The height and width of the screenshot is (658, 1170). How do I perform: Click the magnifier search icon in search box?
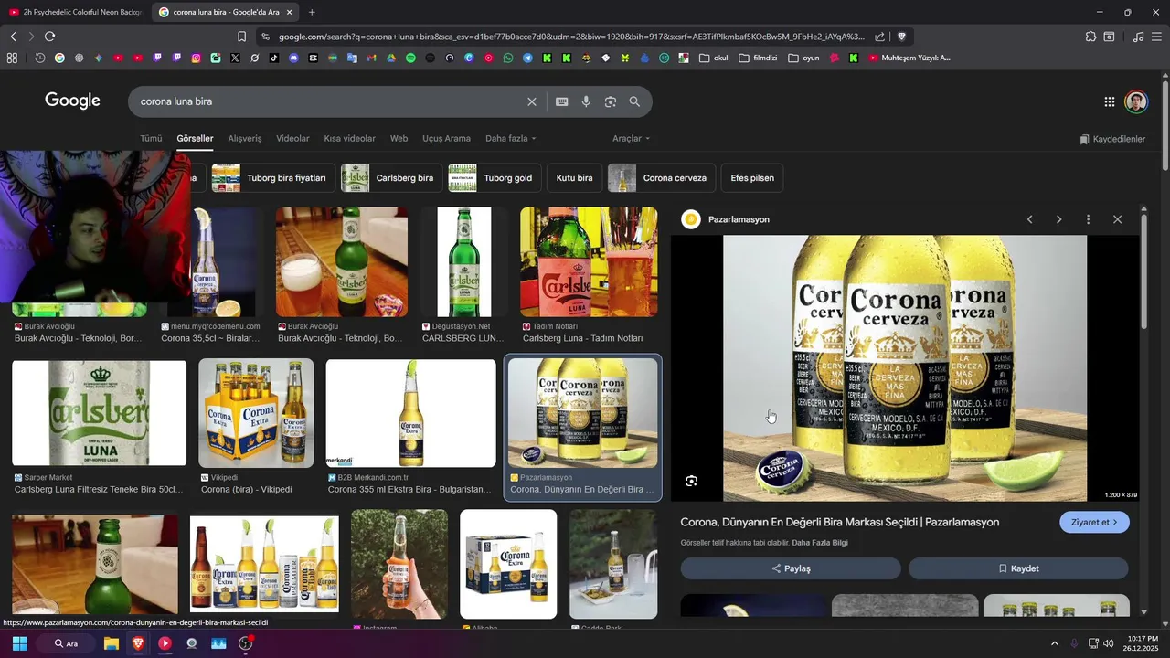coord(634,101)
